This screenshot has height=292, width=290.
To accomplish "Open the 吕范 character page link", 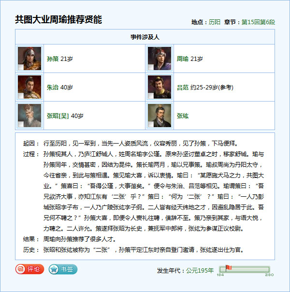I will pos(182,88).
